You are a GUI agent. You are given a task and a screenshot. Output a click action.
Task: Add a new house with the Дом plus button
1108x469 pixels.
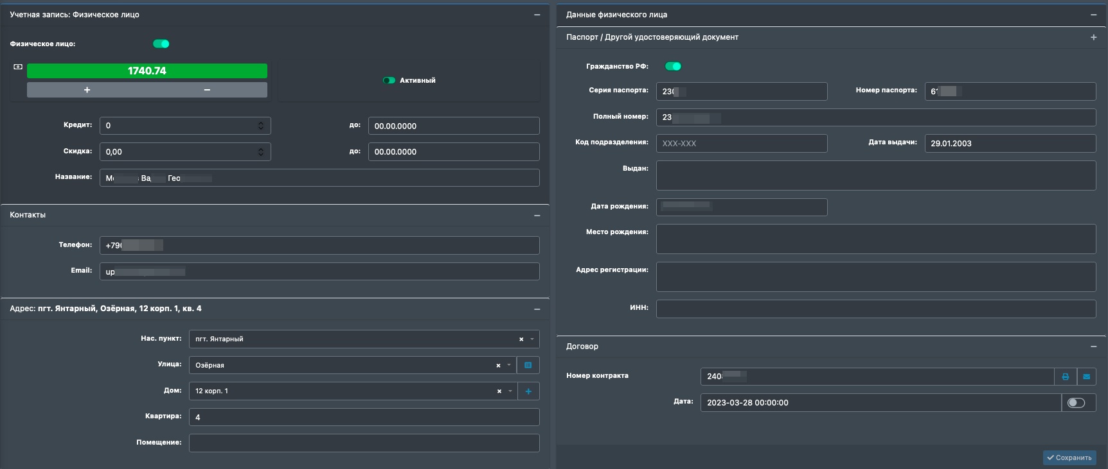[x=528, y=391]
